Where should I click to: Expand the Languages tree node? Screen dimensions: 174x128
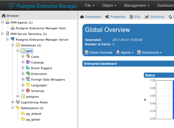coord(23,85)
